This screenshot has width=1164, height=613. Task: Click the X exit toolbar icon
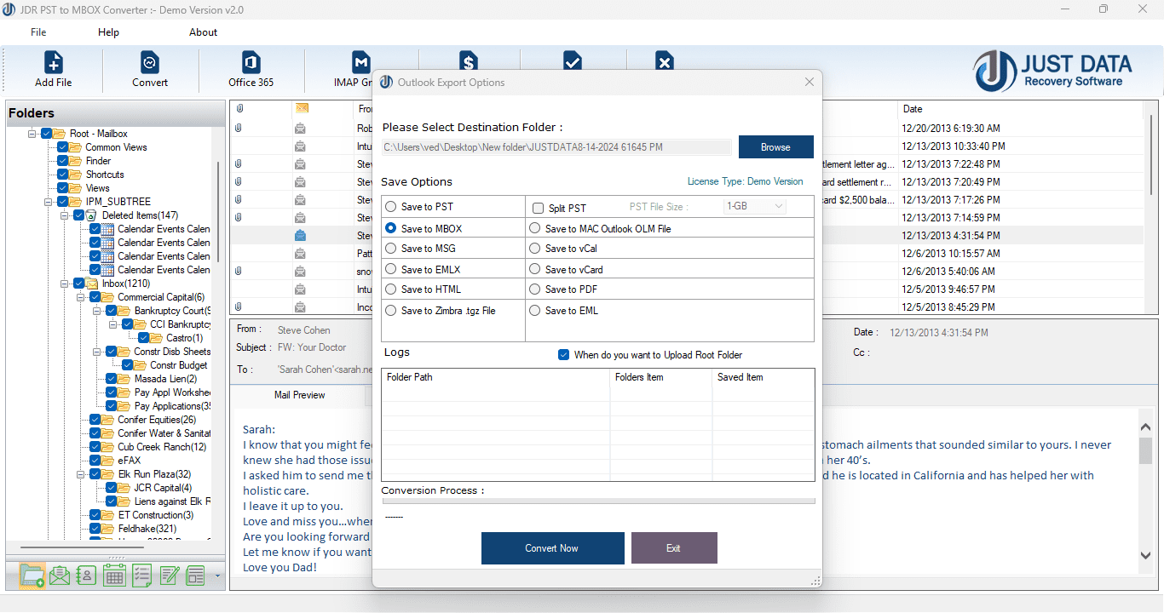tap(665, 60)
